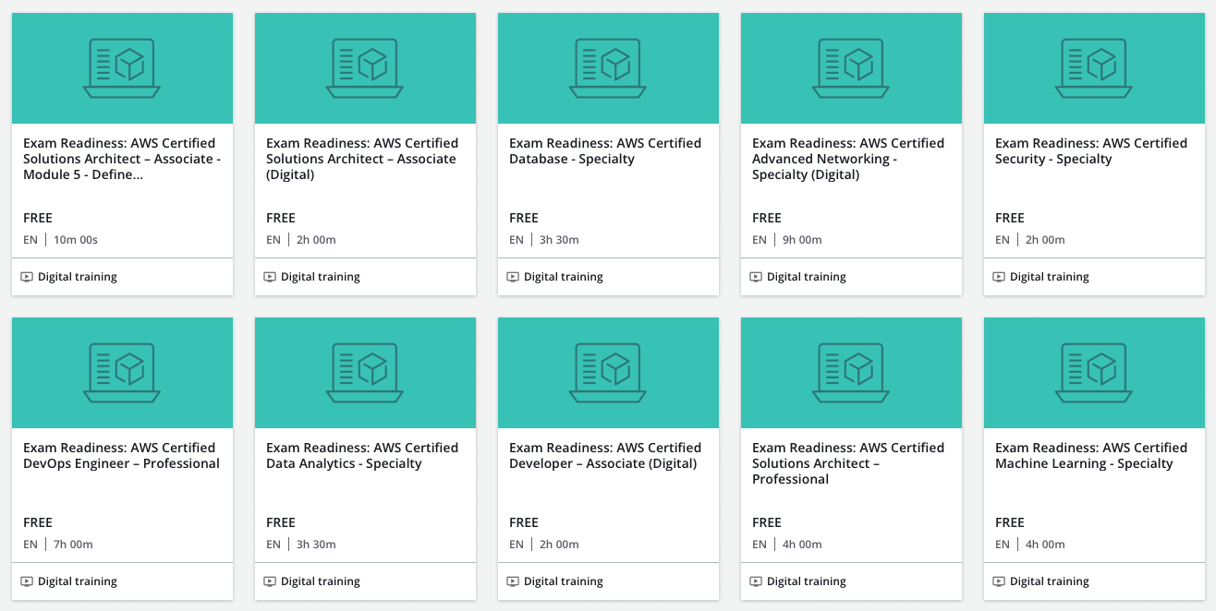Open Solutions Architect – Associate (Digital) course title

(x=362, y=159)
